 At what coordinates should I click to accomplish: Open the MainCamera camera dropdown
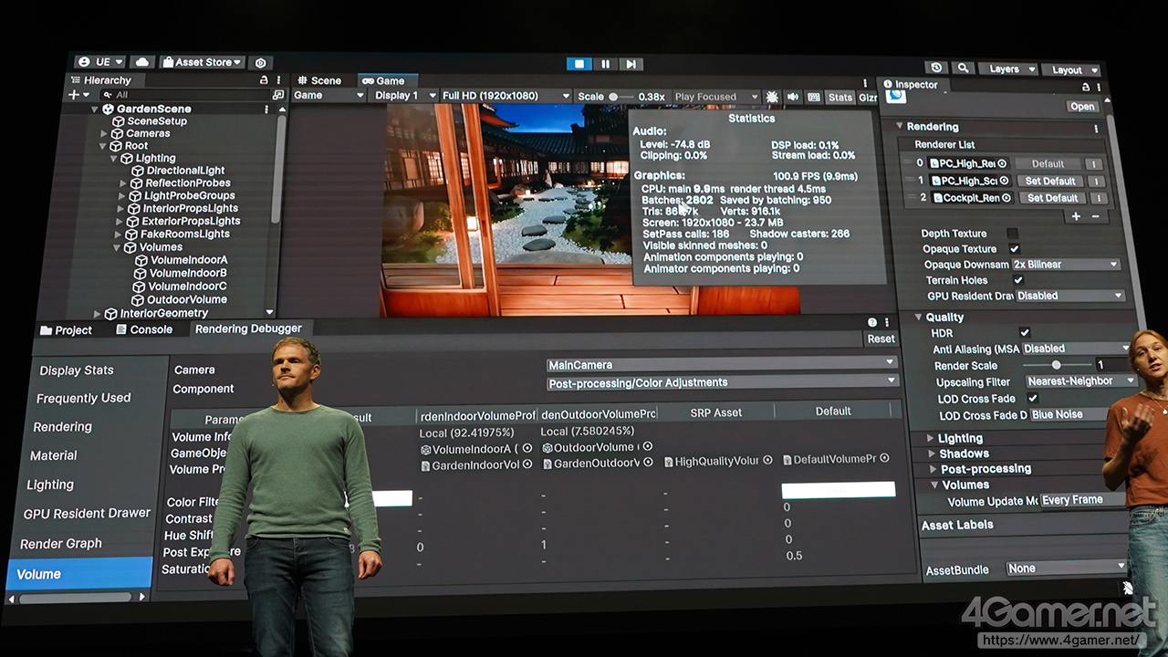pos(721,365)
